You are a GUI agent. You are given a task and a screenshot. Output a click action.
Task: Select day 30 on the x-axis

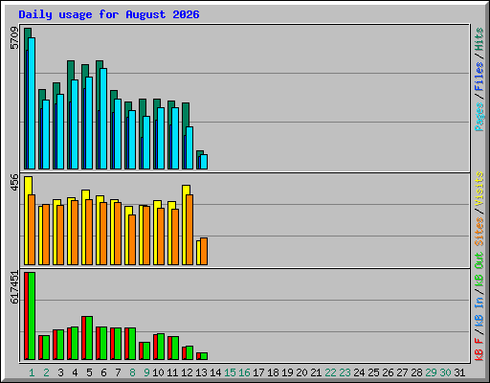click(x=445, y=372)
